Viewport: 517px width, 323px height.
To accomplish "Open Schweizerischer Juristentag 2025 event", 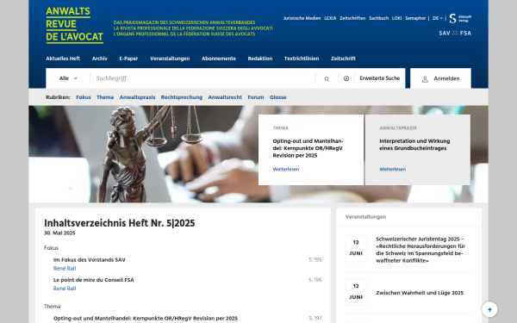I will [x=420, y=250].
